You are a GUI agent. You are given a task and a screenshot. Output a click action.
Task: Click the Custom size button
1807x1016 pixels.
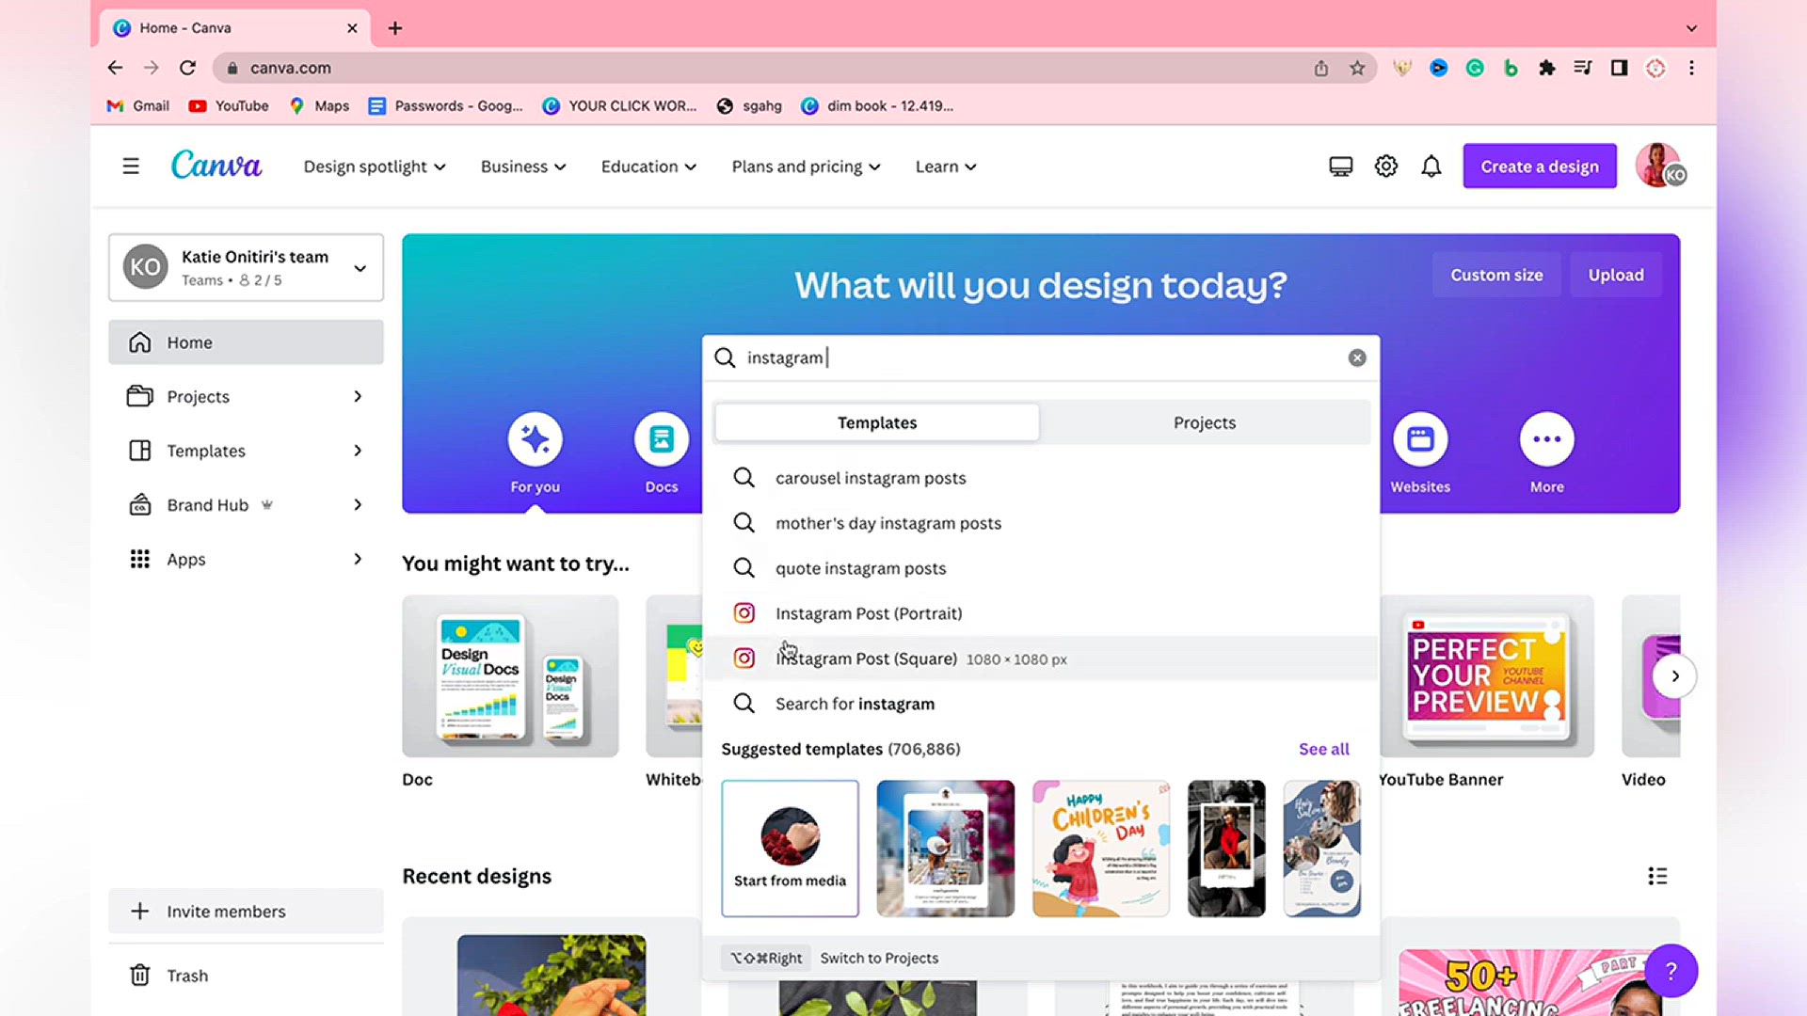[x=1496, y=276]
